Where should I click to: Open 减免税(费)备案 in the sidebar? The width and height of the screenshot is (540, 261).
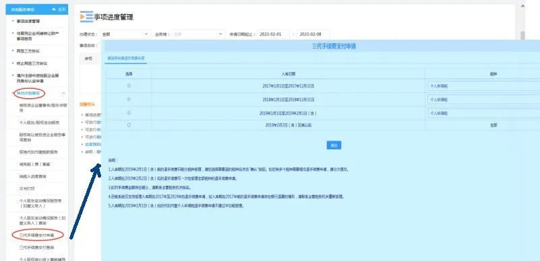(x=34, y=164)
